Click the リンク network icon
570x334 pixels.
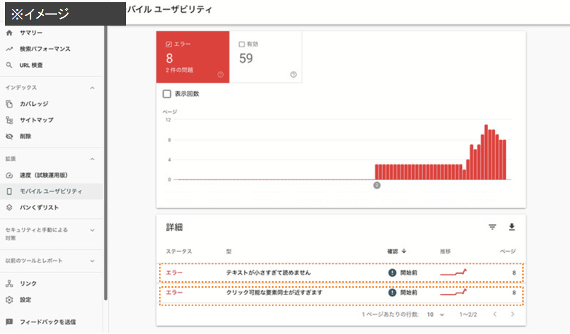pos(9,283)
